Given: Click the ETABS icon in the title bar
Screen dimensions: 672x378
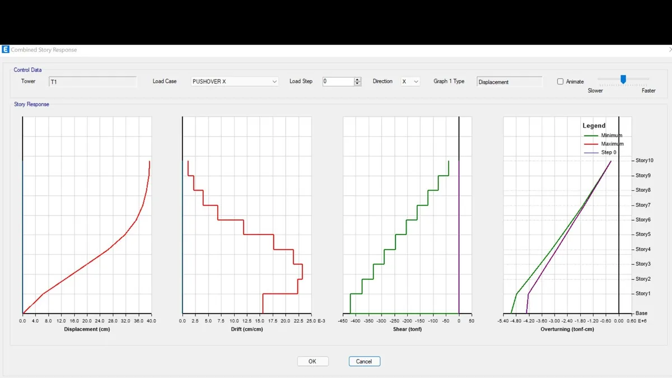Looking at the screenshot, I should click(x=6, y=50).
